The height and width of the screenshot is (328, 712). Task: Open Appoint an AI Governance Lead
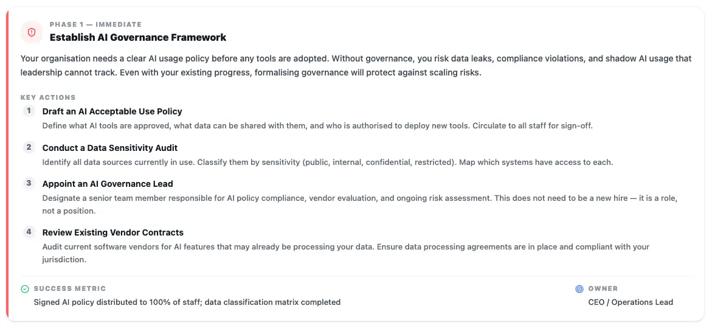click(x=108, y=184)
